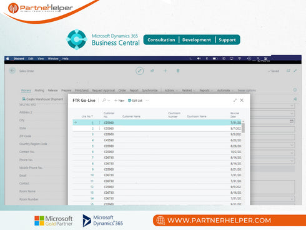306x230 pixels.
Task: Click the calendar icon in the date field
Action: pyautogui.click(x=292, y=121)
